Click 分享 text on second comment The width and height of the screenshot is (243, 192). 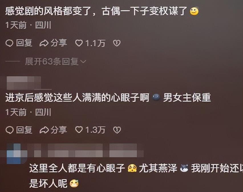pyautogui.click(x=59, y=130)
